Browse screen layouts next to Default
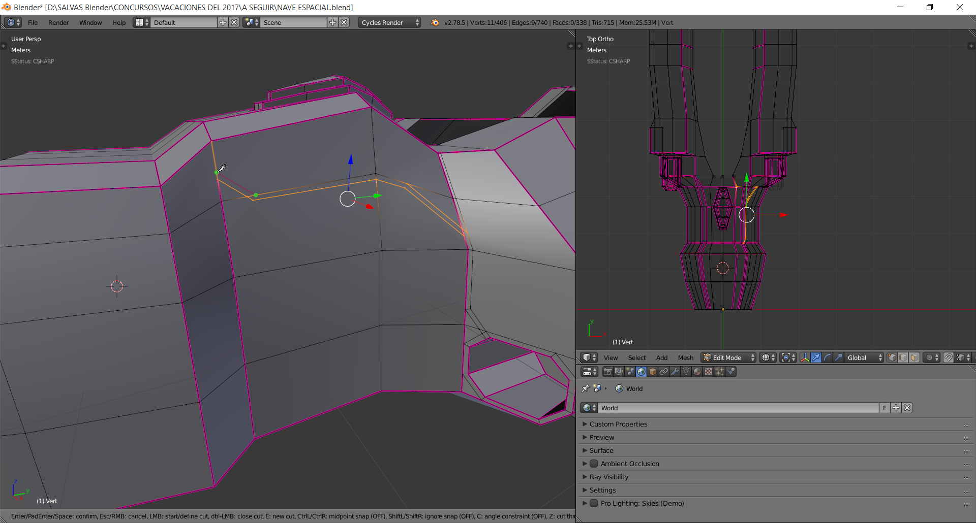This screenshot has height=523, width=976. click(141, 22)
